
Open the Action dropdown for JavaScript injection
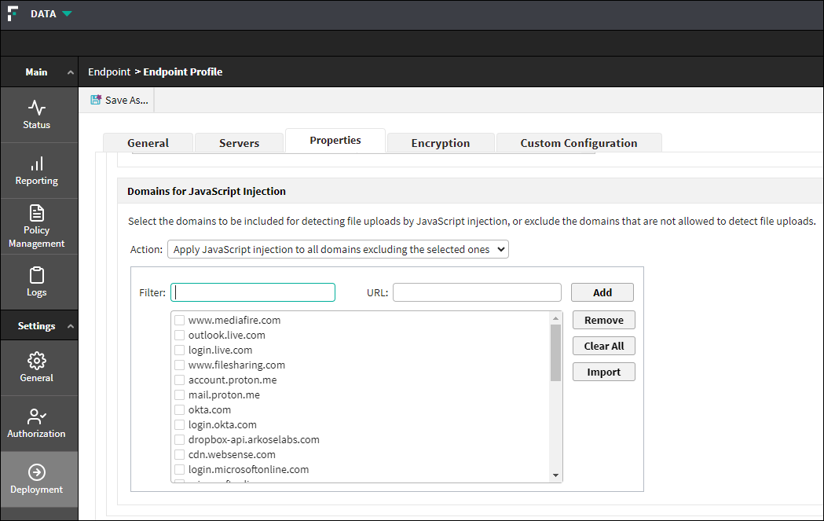tap(339, 250)
